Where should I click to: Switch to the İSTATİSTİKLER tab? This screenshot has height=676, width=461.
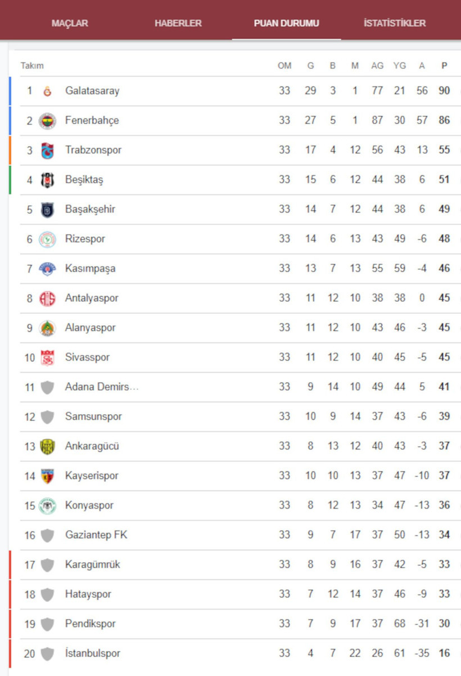(395, 23)
